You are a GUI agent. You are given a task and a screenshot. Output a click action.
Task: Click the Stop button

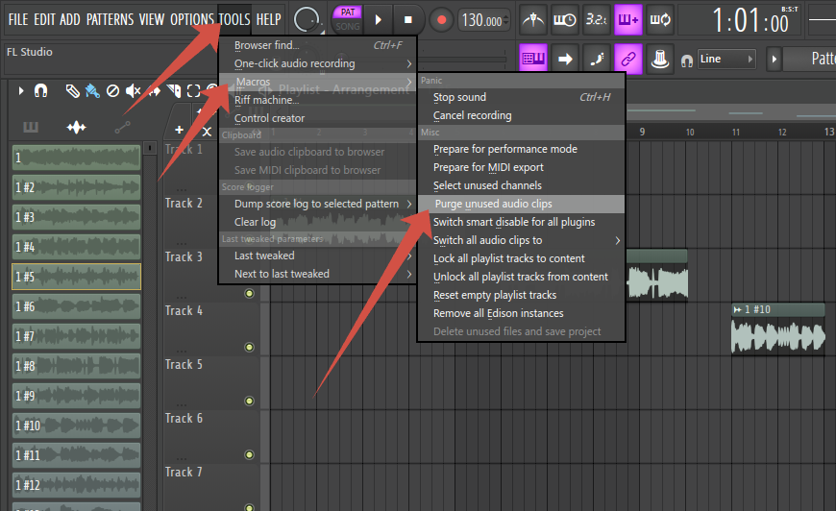tap(407, 20)
